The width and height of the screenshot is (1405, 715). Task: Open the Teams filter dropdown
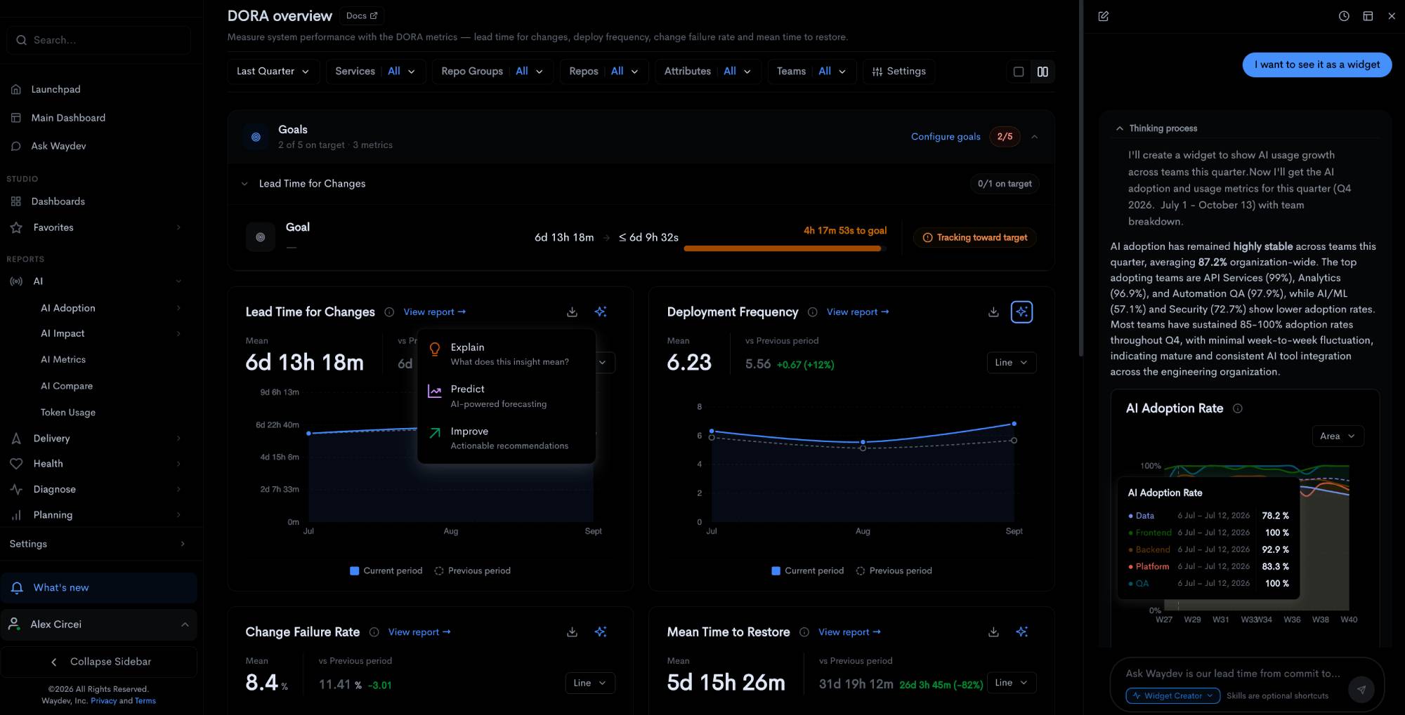click(x=811, y=72)
